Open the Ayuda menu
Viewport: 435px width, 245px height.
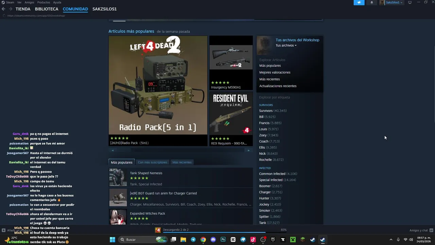57,2
